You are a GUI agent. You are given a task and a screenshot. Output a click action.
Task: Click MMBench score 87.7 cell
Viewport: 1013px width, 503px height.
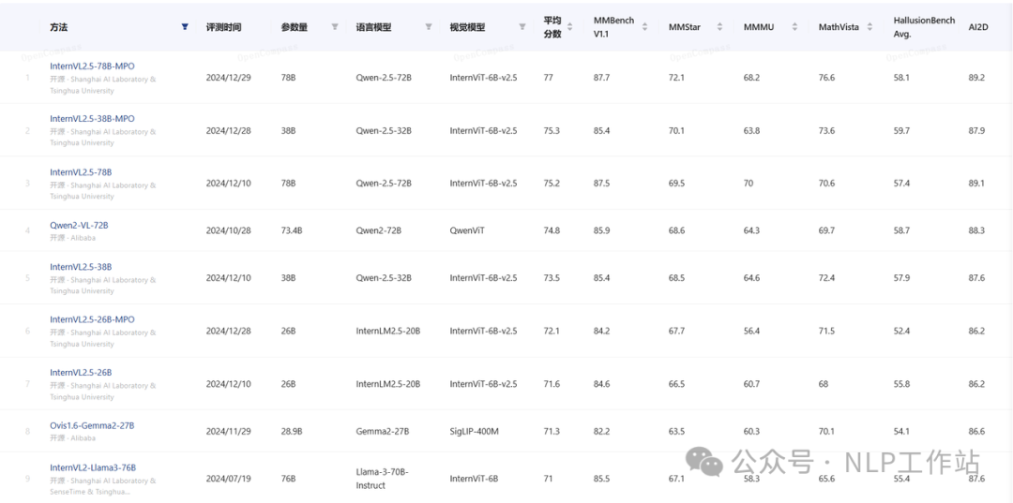click(601, 78)
